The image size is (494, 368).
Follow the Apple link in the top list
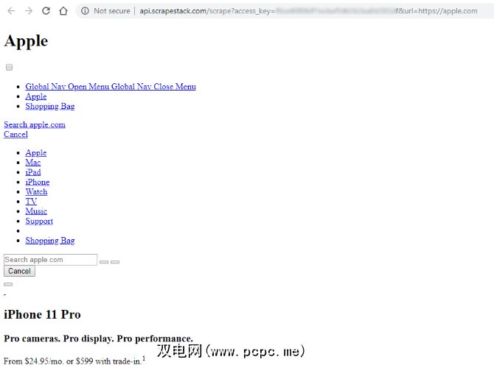(x=36, y=96)
